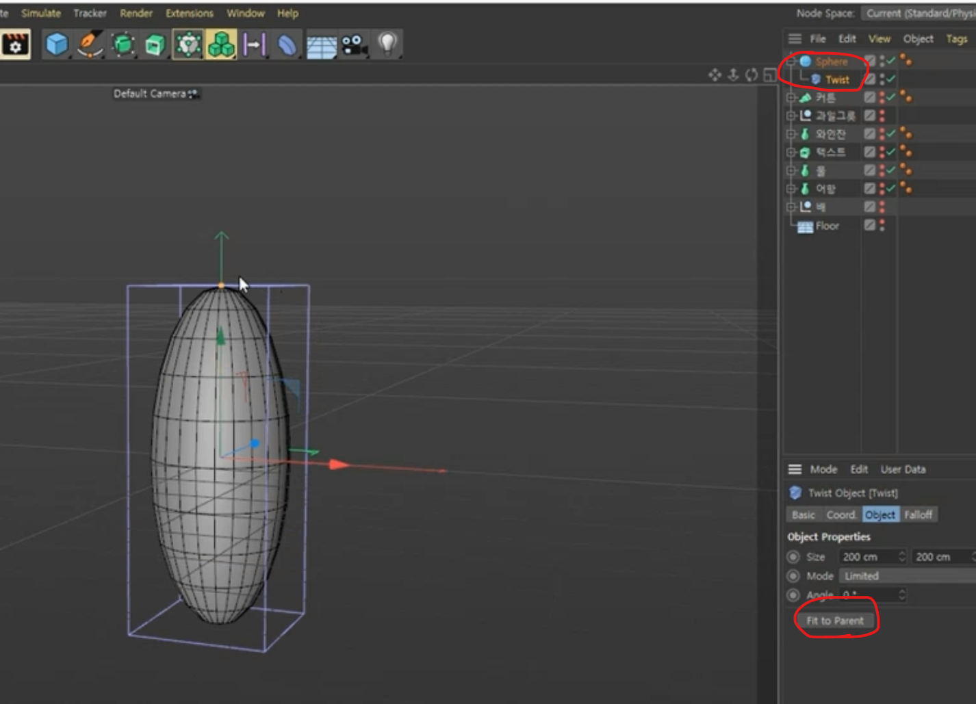This screenshot has width=976, height=704.
Task: Open the Object Manager Tags menu
Action: [956, 39]
